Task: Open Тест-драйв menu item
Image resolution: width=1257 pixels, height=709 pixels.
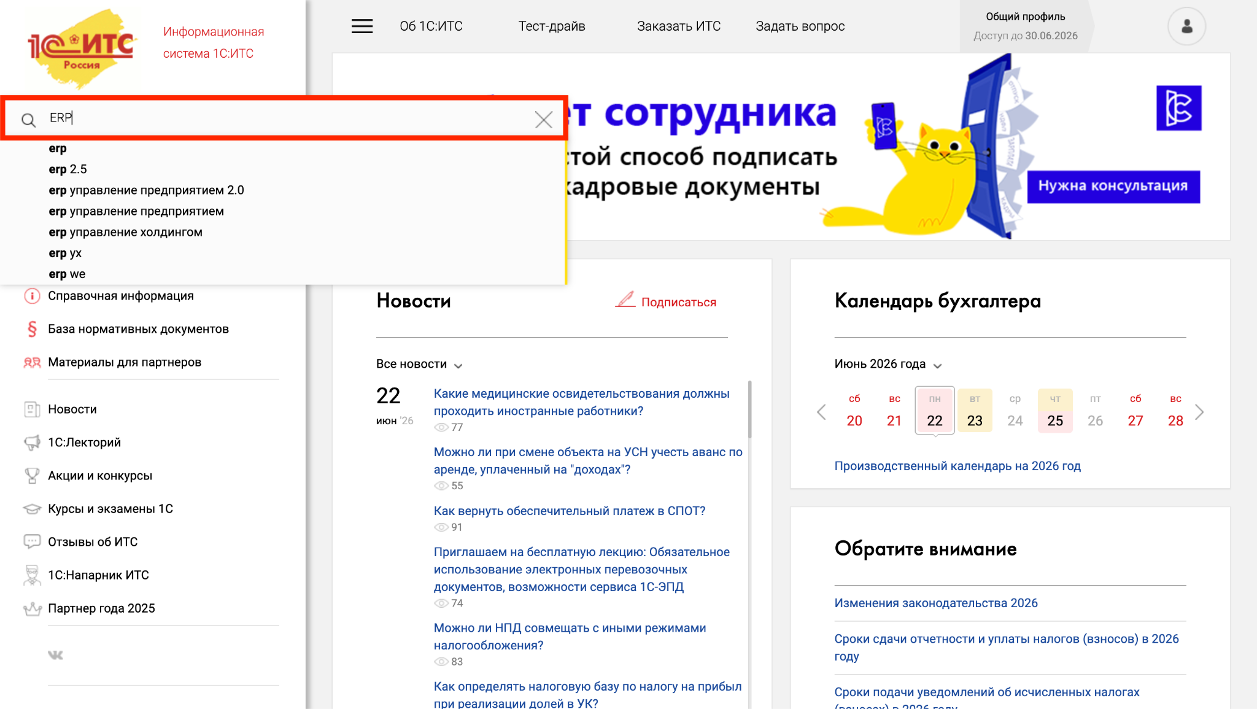Action: pos(552,26)
